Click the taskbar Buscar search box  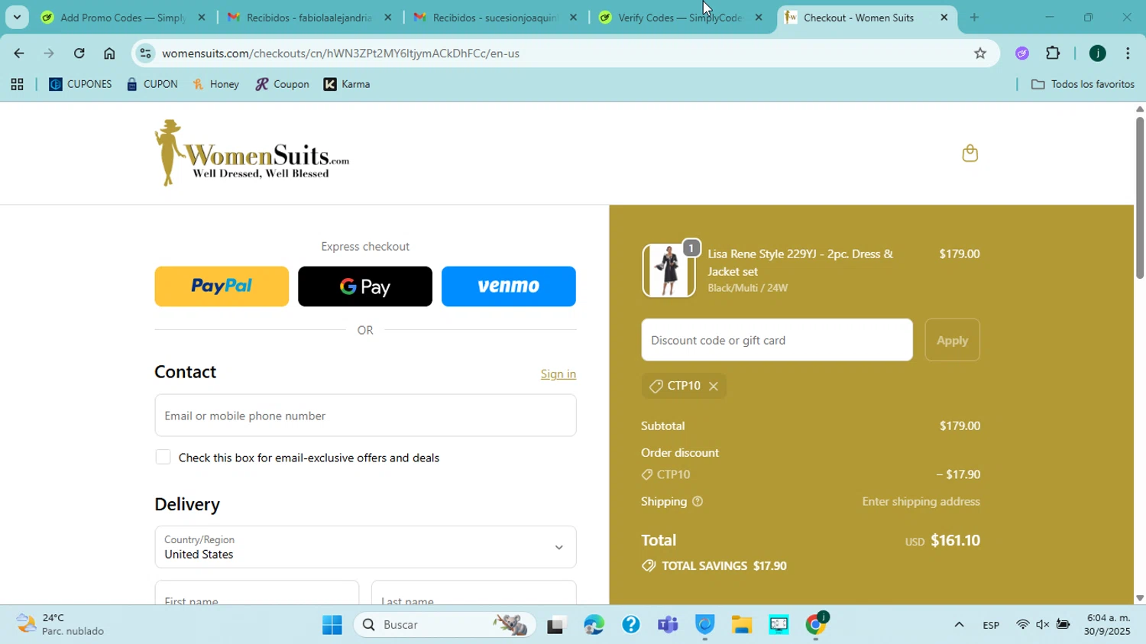[444, 625]
